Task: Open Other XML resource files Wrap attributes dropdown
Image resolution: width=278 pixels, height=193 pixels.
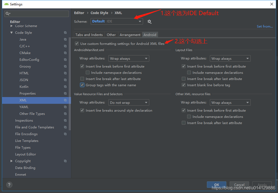Action: tap(230, 103)
